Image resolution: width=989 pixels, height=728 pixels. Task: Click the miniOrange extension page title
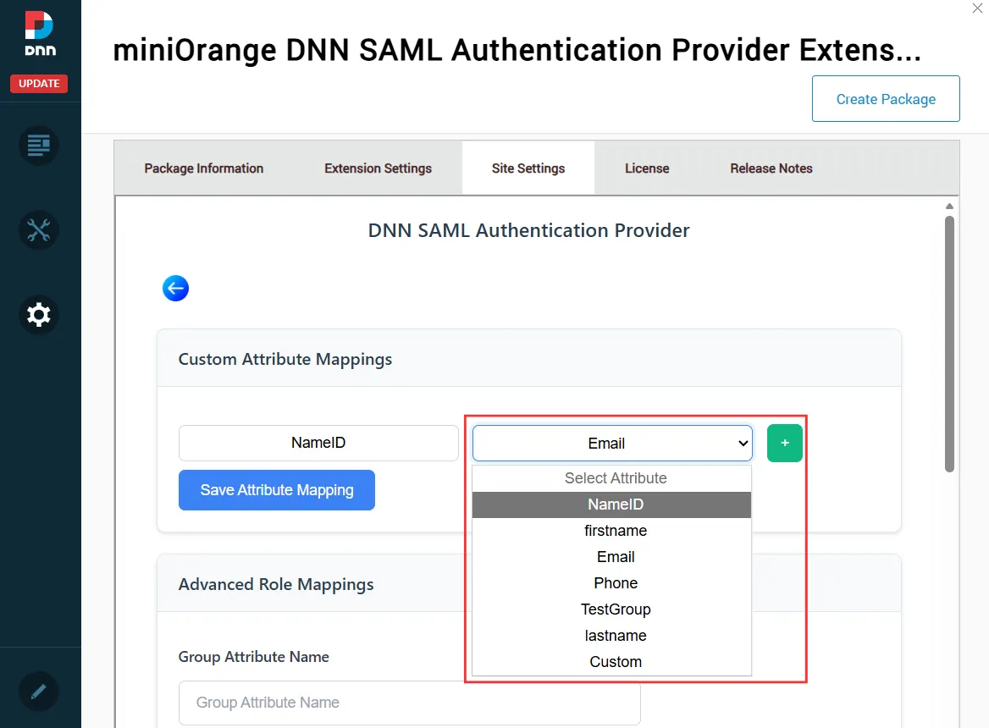[x=517, y=50]
